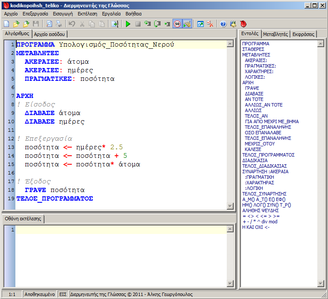328x299 pixels.
Task: Open the Εκτέλεση menu
Action: 88,14
